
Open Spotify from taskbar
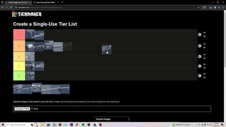point(83,125)
